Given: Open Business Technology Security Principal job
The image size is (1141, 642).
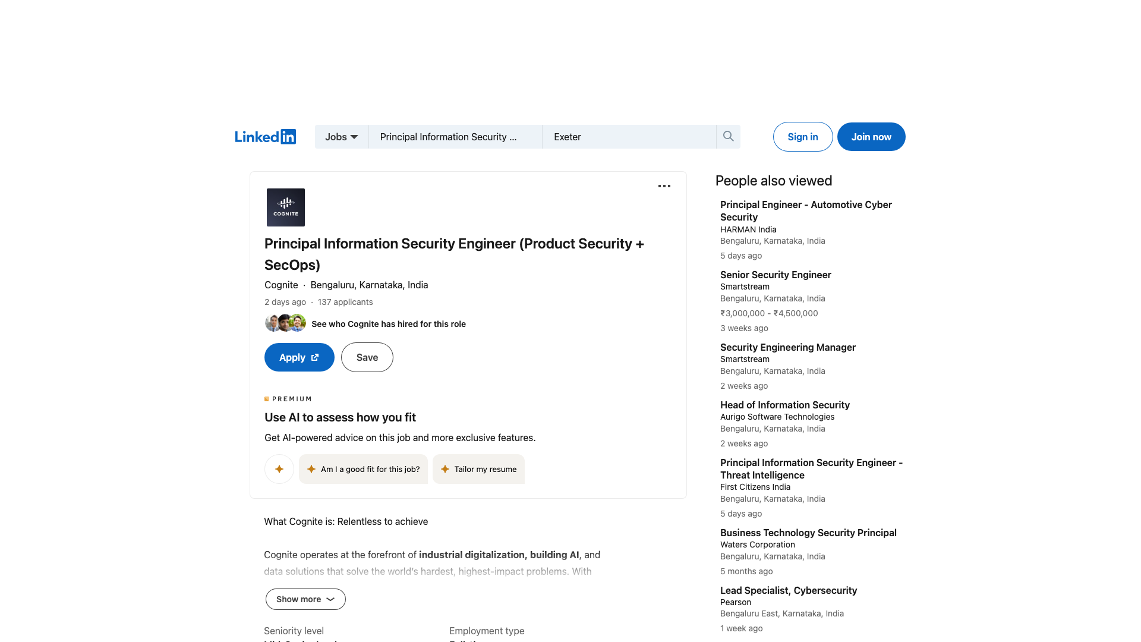Looking at the screenshot, I should 808,533.
